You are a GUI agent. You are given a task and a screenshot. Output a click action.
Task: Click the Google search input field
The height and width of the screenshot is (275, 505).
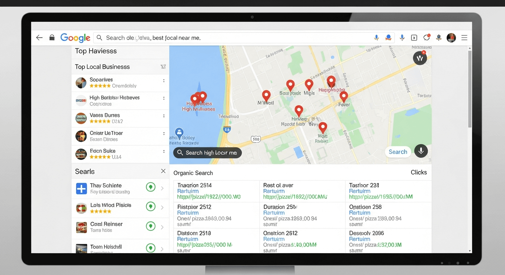pyautogui.click(x=237, y=38)
